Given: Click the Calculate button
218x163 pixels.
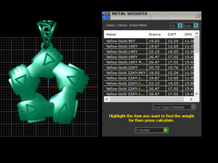Looking at the screenshot, I should tap(152, 130).
